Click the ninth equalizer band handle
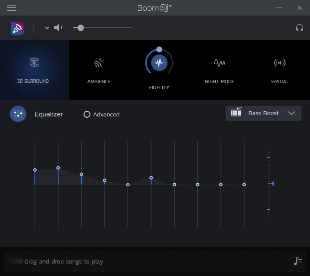 tap(221, 185)
